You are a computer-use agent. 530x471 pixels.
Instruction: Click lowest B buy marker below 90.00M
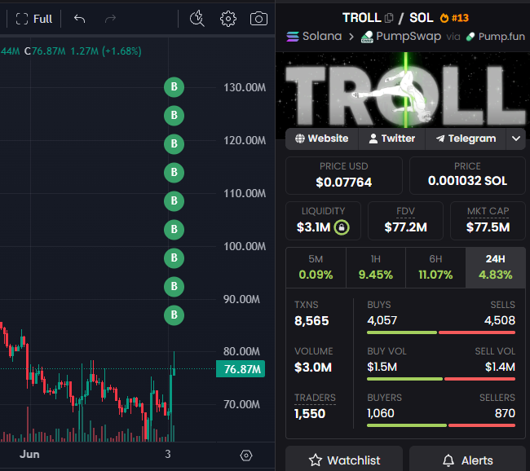click(174, 315)
